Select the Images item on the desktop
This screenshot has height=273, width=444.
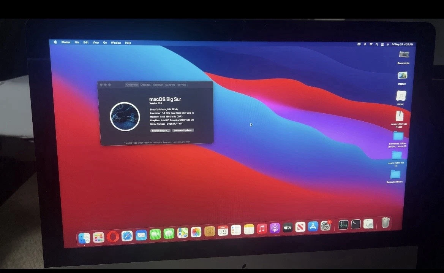402,78
